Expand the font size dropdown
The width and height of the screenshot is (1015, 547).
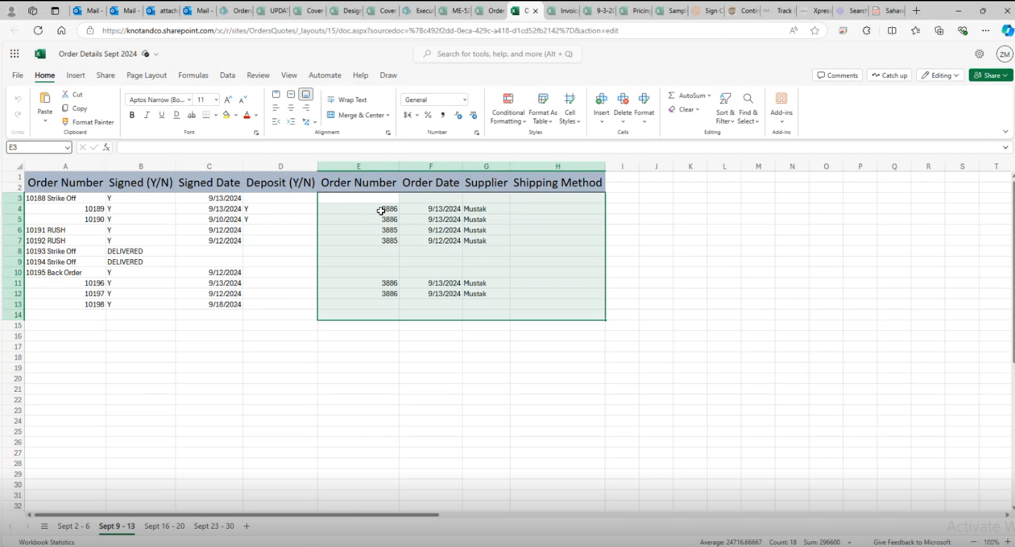click(x=216, y=100)
